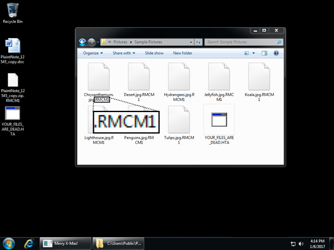
Task: Open recent pages dropdown beside Forward arrow
Action: point(98,42)
